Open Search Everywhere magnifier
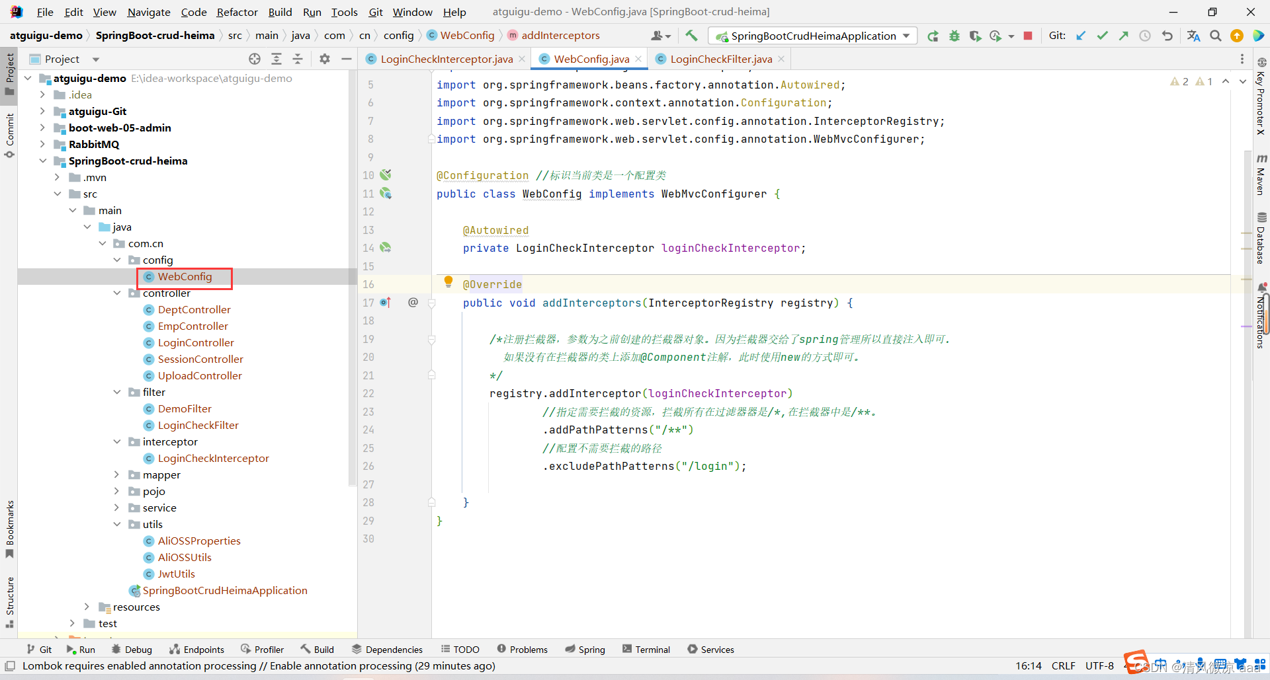 [x=1216, y=36]
